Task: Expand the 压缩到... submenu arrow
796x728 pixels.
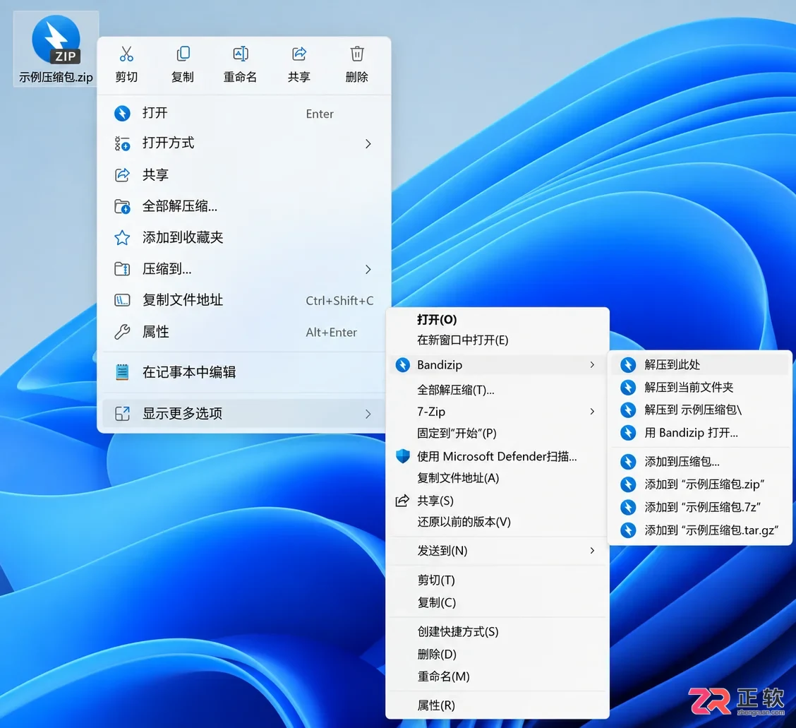Action: [x=368, y=269]
